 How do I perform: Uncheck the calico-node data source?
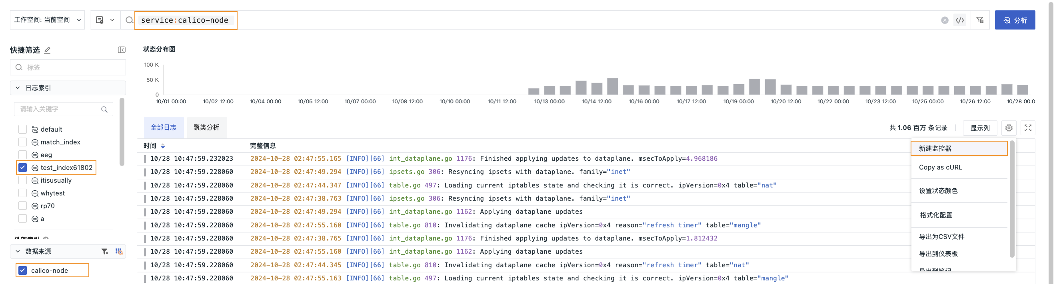(23, 270)
